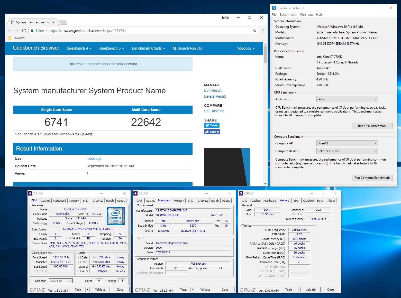Bookmark this page with the star icon
This screenshot has height=298, width=401.
point(255,31)
